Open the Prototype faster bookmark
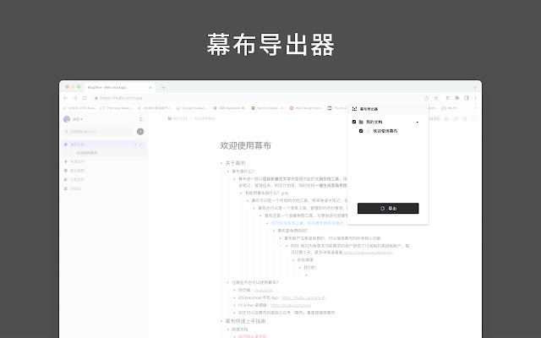Screen dimensions: 541x338 coord(117,108)
